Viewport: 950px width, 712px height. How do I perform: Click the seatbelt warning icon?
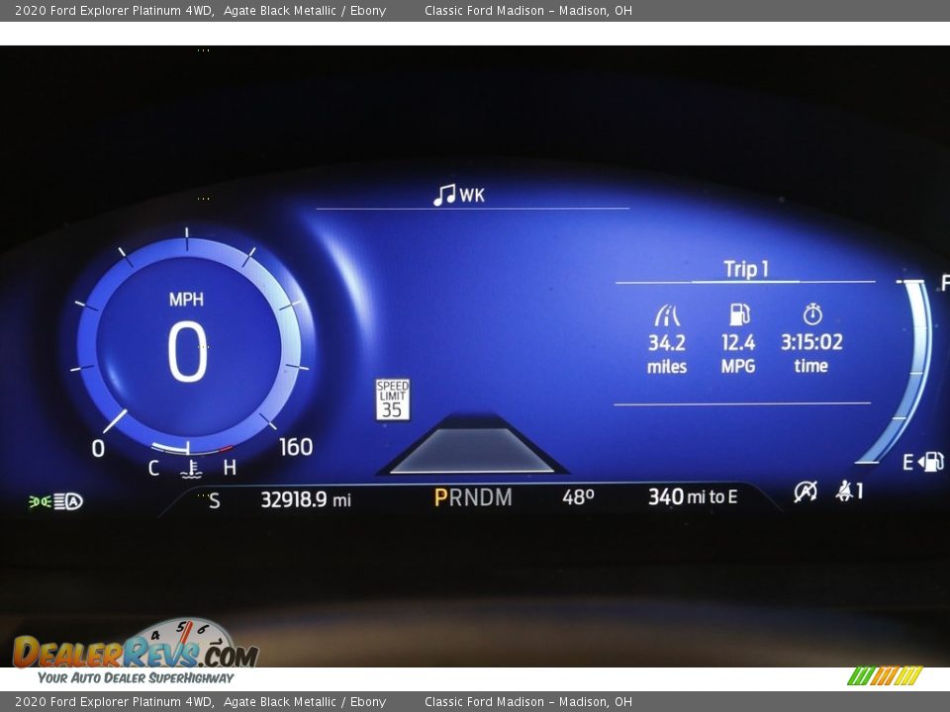(x=846, y=490)
